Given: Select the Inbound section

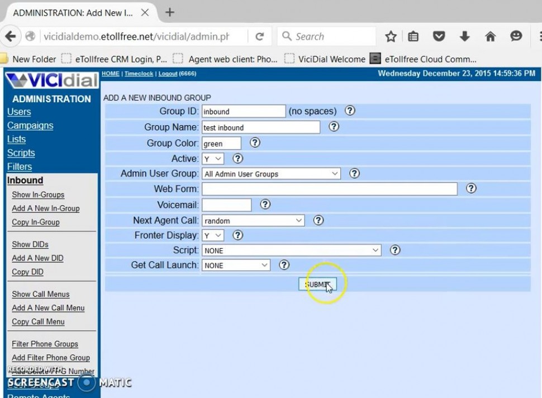Looking at the screenshot, I should coord(25,180).
